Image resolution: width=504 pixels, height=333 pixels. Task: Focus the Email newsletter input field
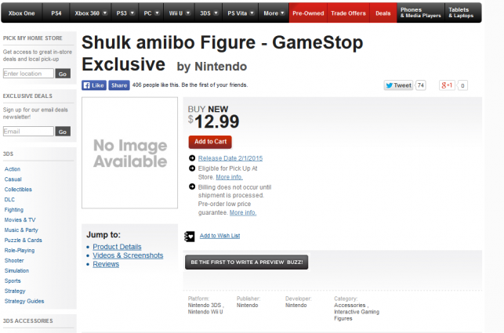[28, 131]
